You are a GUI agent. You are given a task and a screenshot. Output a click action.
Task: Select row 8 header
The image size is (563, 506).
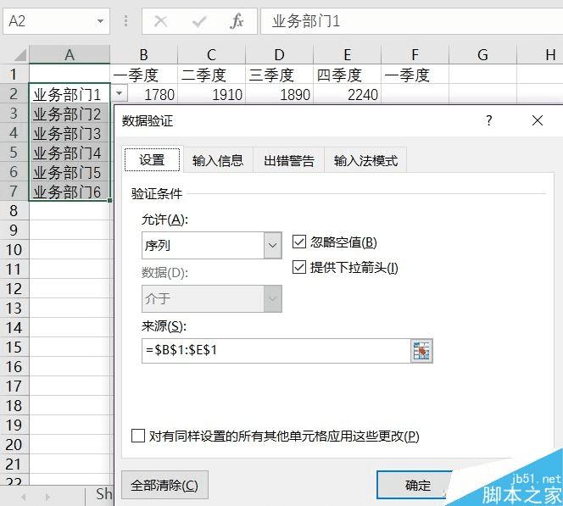click(x=14, y=211)
